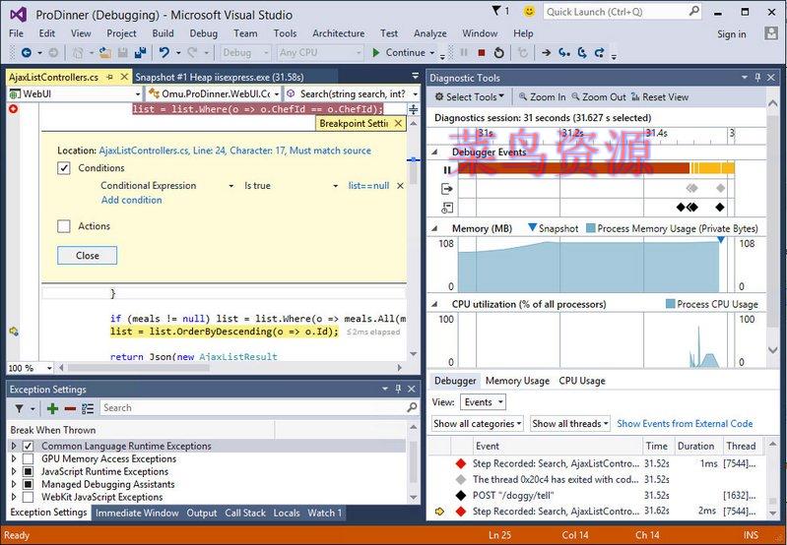Enable the Actions checkbox
Viewport: 787px width, 545px height.
pos(64,226)
